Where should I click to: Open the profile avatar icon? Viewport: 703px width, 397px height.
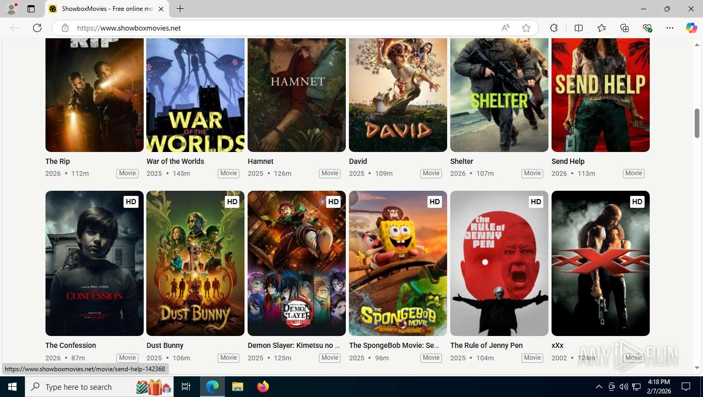[11, 9]
